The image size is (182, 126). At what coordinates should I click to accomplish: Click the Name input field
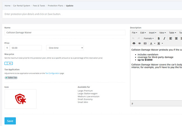[x=65, y=32]
